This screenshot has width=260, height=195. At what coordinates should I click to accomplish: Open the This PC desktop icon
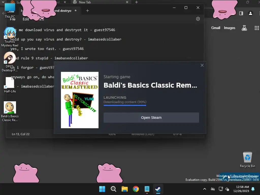(10, 10)
